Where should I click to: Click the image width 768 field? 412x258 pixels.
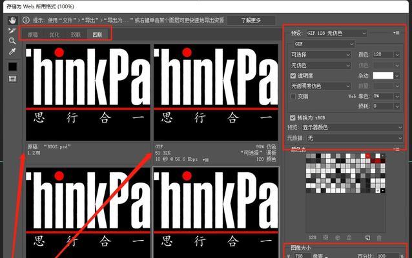tap(302, 255)
